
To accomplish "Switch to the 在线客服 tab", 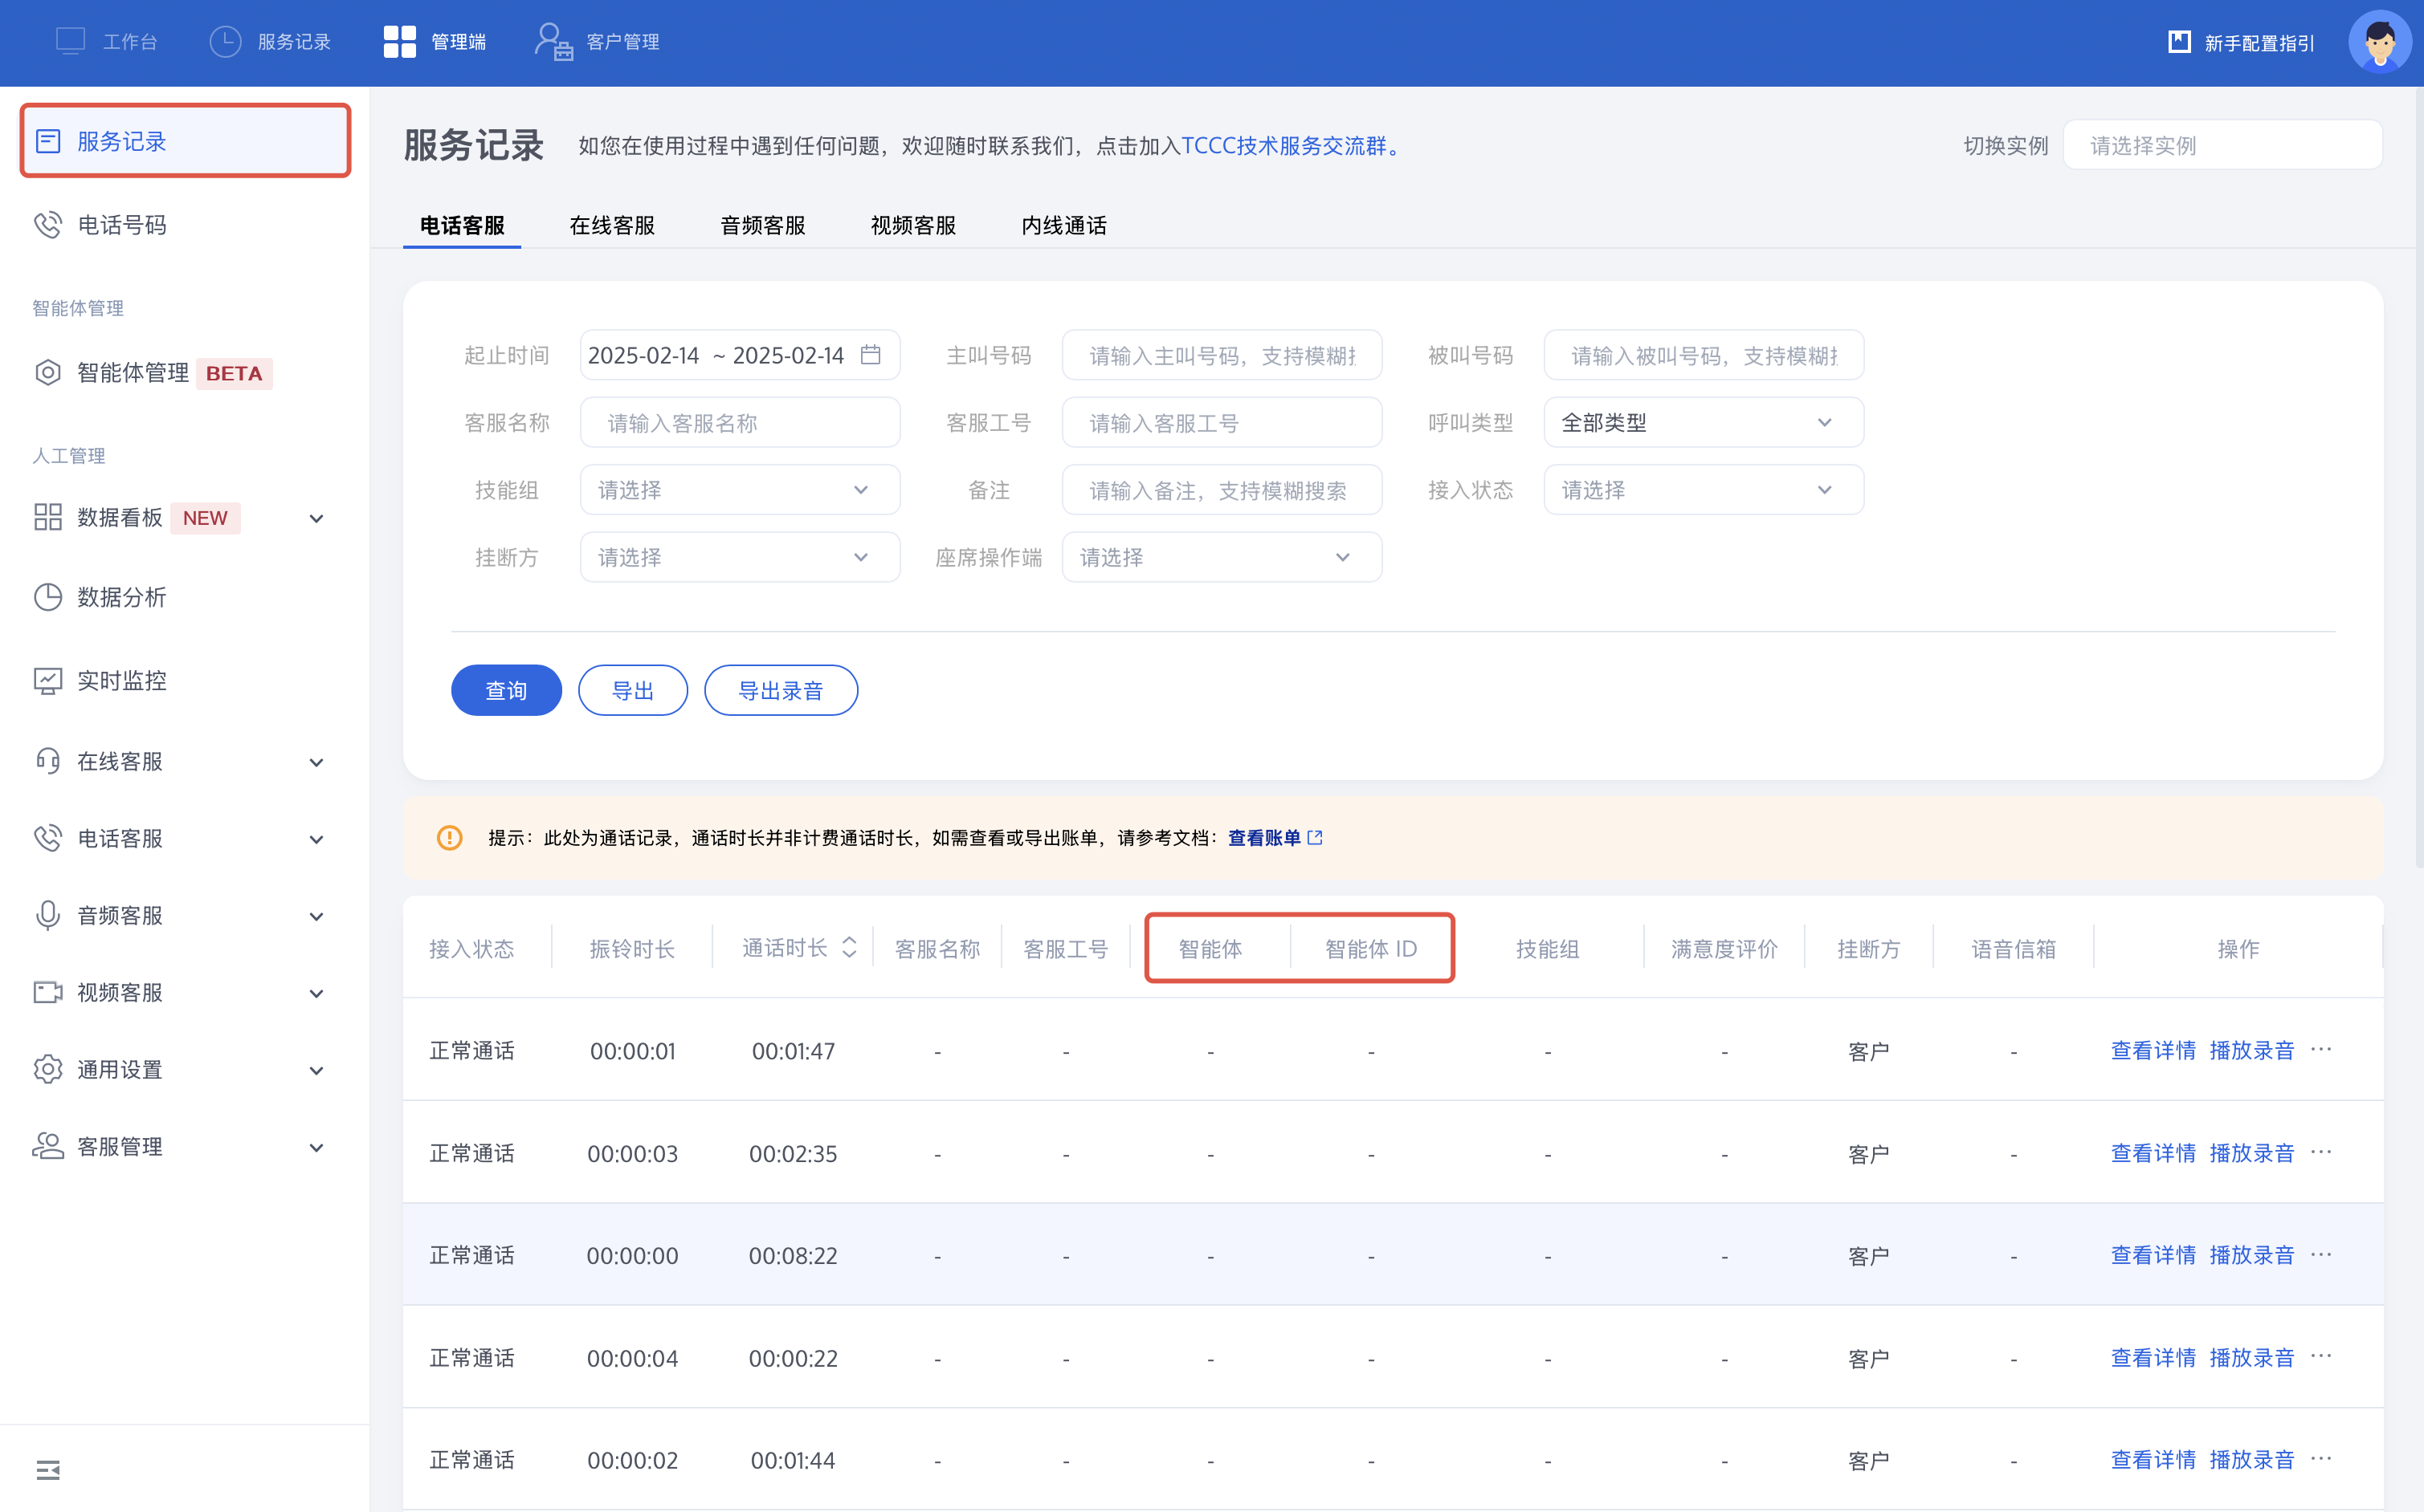I will pos(611,225).
